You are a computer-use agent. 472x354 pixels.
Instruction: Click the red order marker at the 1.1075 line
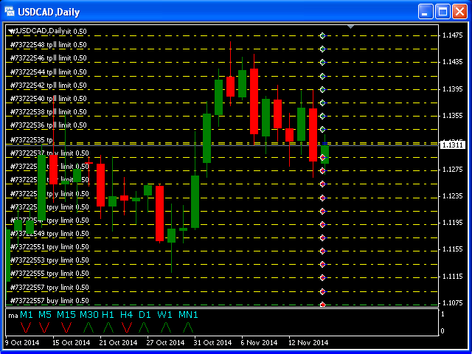tap(322, 304)
